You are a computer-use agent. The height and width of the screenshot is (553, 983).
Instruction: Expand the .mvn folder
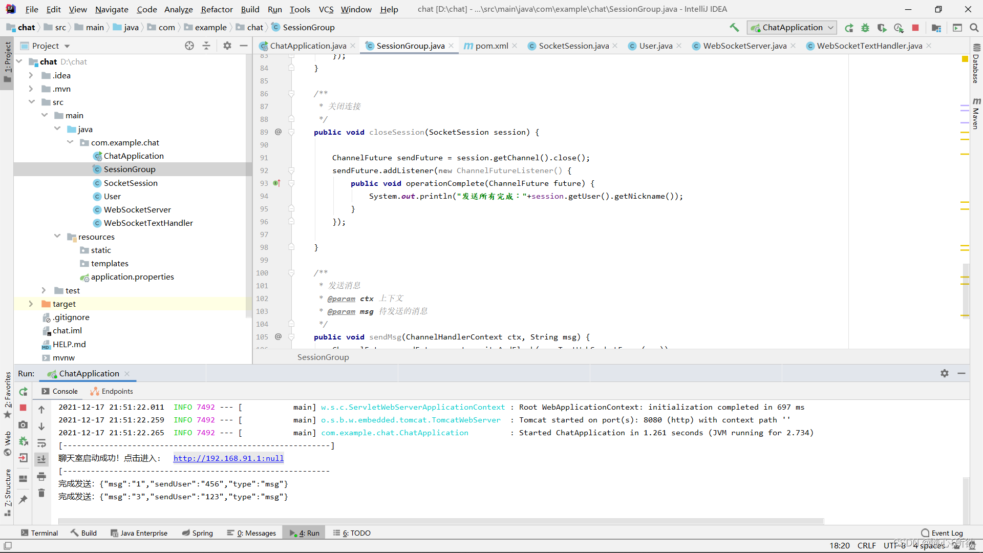[31, 89]
